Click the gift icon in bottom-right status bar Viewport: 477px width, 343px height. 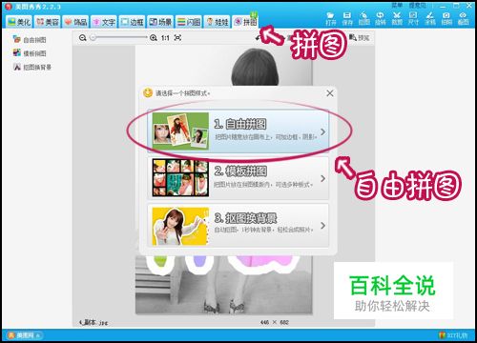[x=443, y=335]
